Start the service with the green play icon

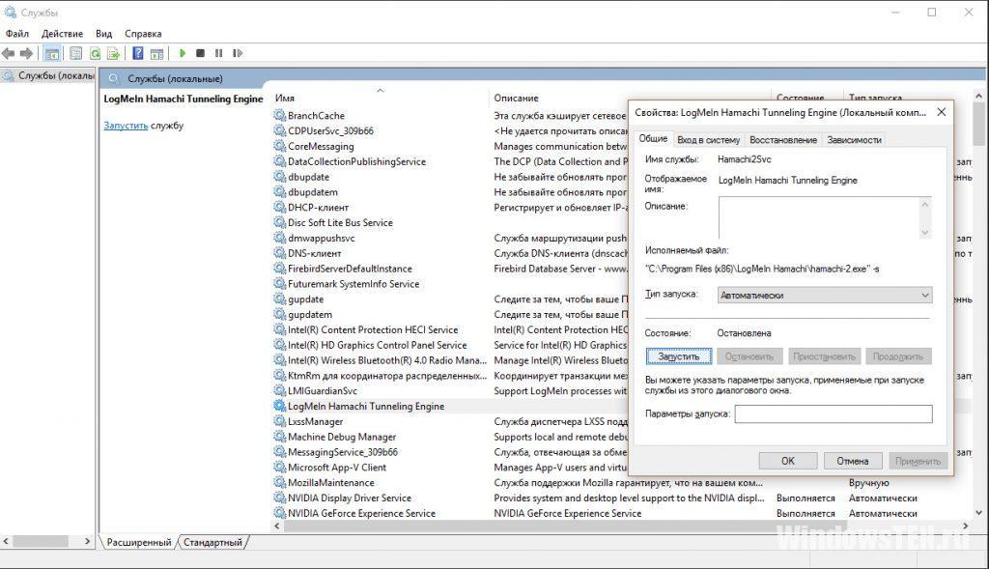183,54
